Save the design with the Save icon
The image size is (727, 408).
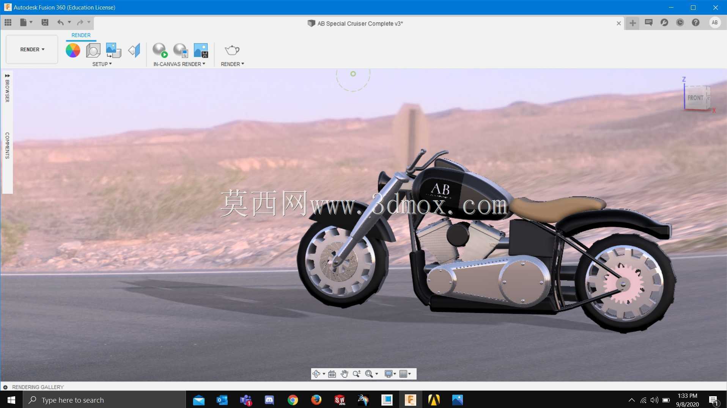(45, 22)
